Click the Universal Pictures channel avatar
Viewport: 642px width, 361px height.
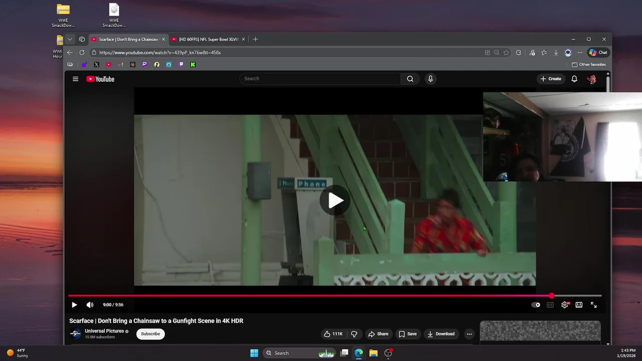tap(75, 334)
